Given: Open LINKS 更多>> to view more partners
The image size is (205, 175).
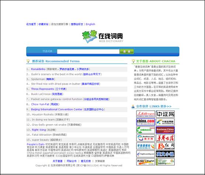Looking at the screenshot, I should 160,106.
